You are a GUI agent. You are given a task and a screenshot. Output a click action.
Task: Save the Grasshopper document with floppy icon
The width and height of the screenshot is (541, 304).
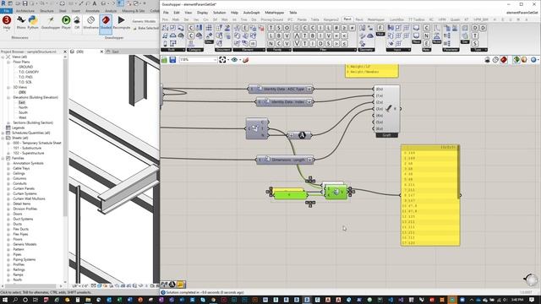pos(172,60)
